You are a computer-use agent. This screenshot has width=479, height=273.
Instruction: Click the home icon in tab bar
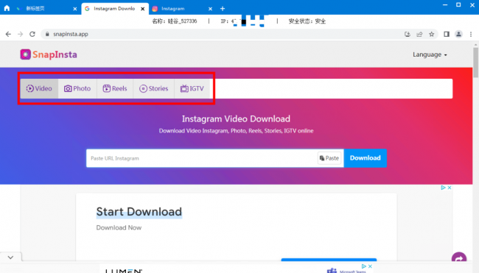[x=7, y=9]
